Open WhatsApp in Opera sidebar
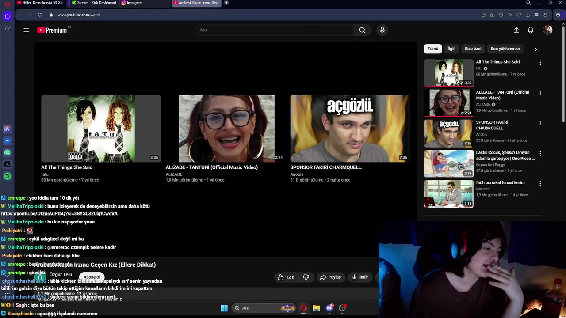 click(7, 153)
